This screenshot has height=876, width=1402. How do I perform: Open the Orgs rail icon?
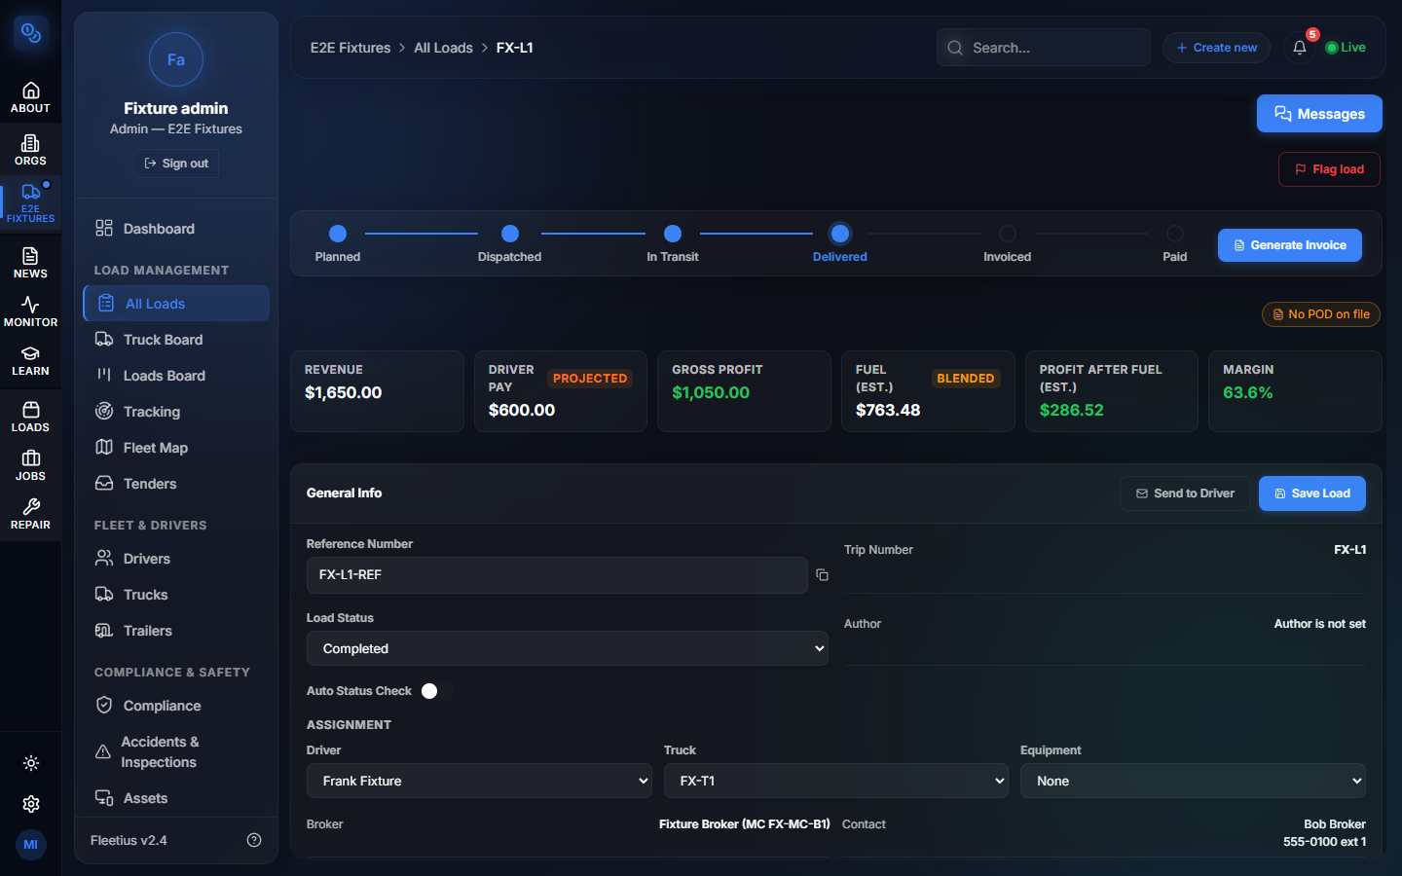(x=30, y=151)
